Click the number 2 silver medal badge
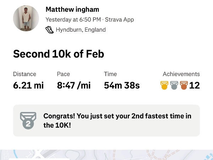The image size is (213, 160). click(x=28, y=121)
